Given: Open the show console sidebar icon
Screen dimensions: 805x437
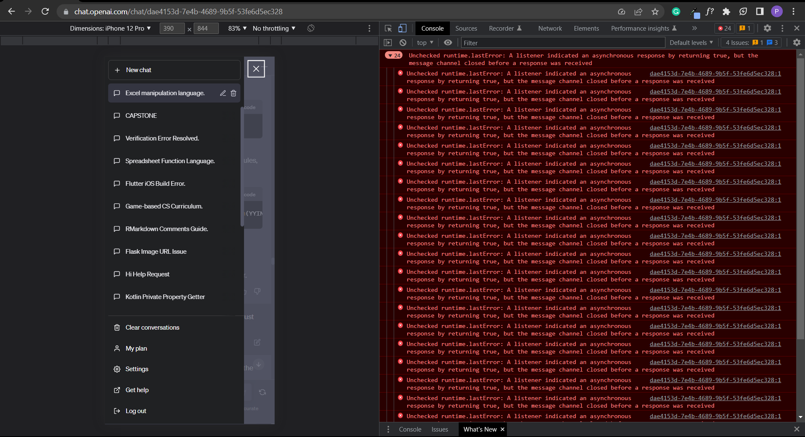Looking at the screenshot, I should click(x=388, y=42).
